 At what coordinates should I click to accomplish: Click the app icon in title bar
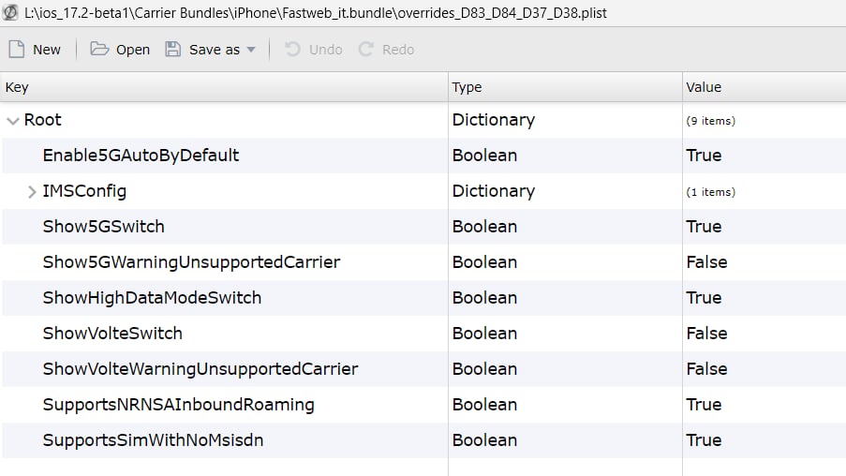coord(10,12)
